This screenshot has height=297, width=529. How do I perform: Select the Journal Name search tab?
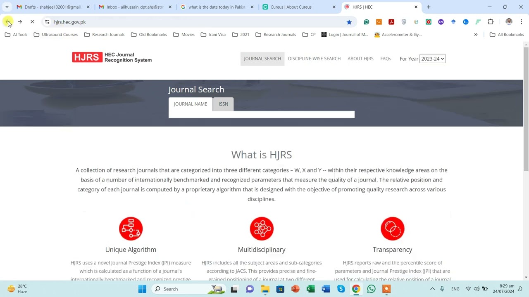coord(191,104)
